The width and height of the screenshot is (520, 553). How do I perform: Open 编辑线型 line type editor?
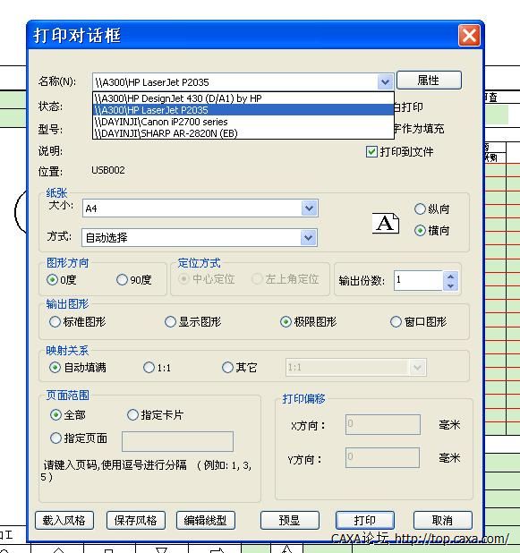(205, 520)
